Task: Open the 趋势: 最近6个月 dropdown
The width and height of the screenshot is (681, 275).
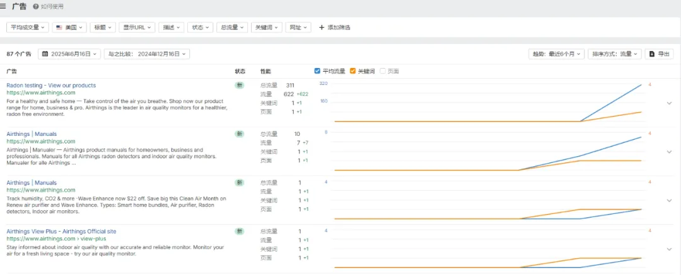Action: click(556, 54)
